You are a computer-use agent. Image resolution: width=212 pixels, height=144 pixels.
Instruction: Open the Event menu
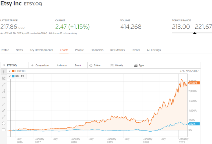pyautogui.click(x=78, y=66)
